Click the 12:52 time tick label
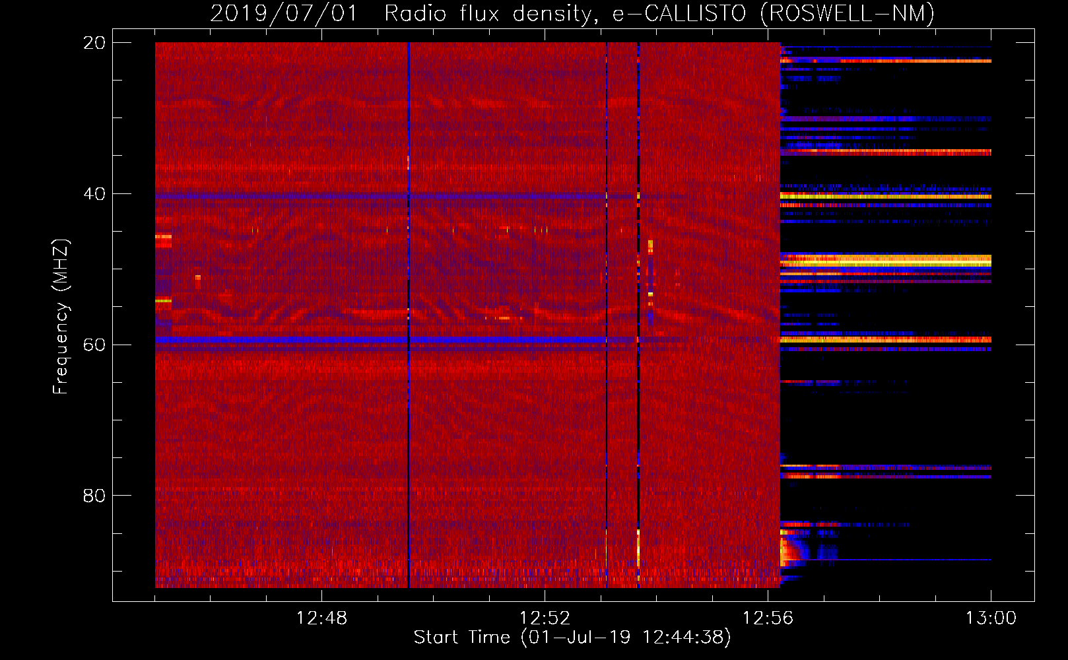The width and height of the screenshot is (1068, 660). click(545, 618)
